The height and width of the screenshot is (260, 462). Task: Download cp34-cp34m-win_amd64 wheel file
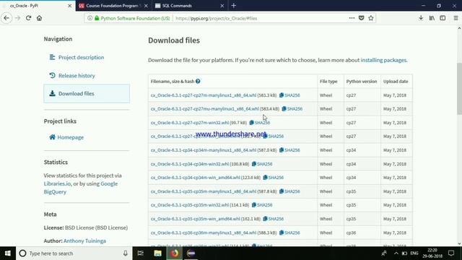196,178
